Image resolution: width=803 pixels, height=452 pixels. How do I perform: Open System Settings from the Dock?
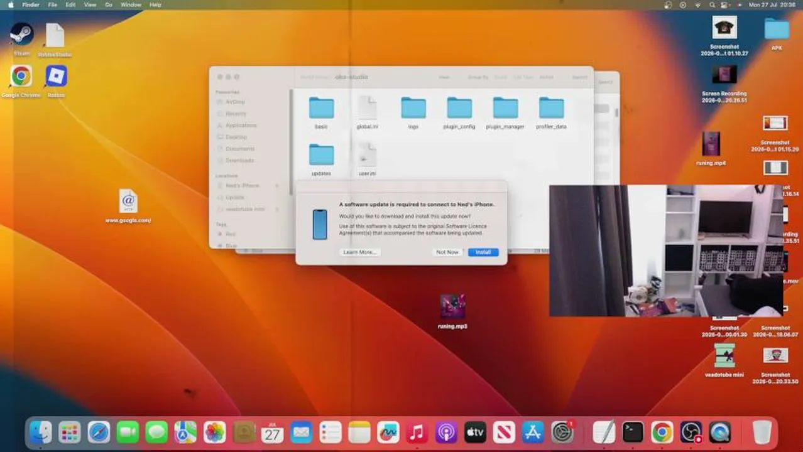(x=562, y=432)
